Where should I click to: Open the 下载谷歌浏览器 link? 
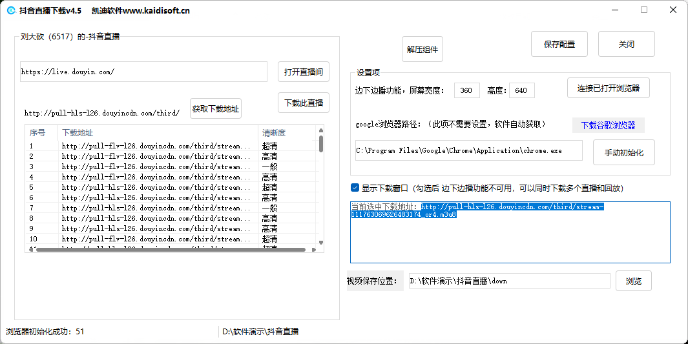[608, 125]
